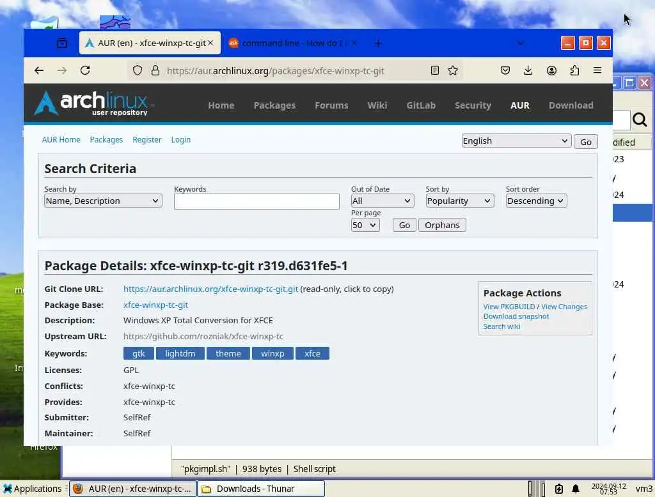Open the AUR nav item
The height and width of the screenshot is (497, 655).
(519, 105)
